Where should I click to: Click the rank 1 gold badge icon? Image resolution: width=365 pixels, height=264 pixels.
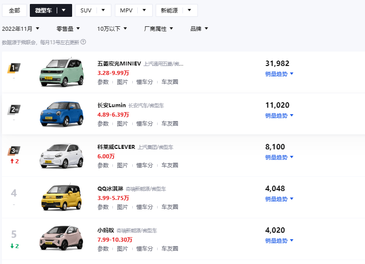[x=13, y=68]
